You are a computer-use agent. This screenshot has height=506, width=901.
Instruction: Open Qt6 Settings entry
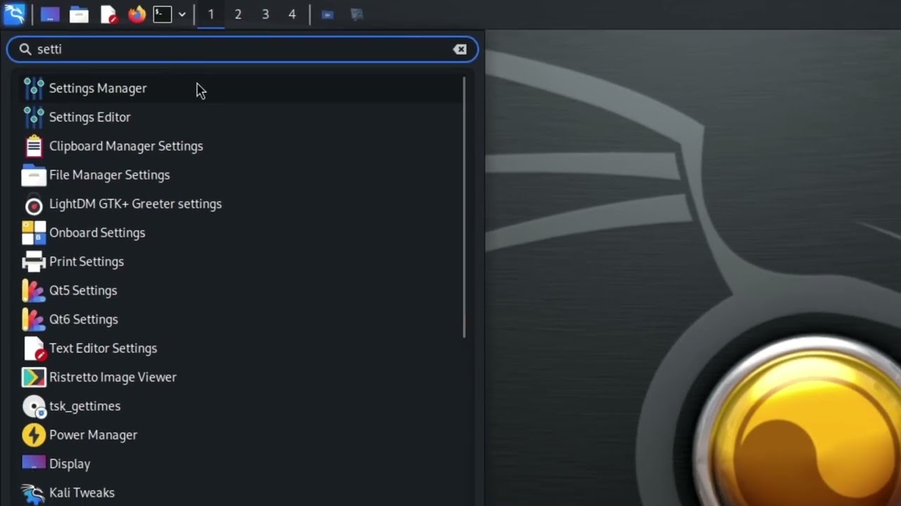[x=241, y=319]
